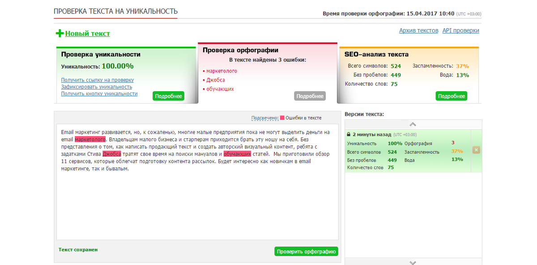Click the error word обучающих in the list
The image size is (537, 265).
click(220, 89)
